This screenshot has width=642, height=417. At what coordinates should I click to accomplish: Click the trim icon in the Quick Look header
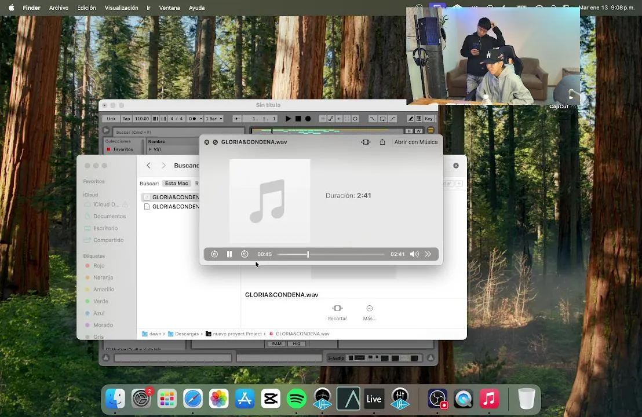tap(366, 142)
